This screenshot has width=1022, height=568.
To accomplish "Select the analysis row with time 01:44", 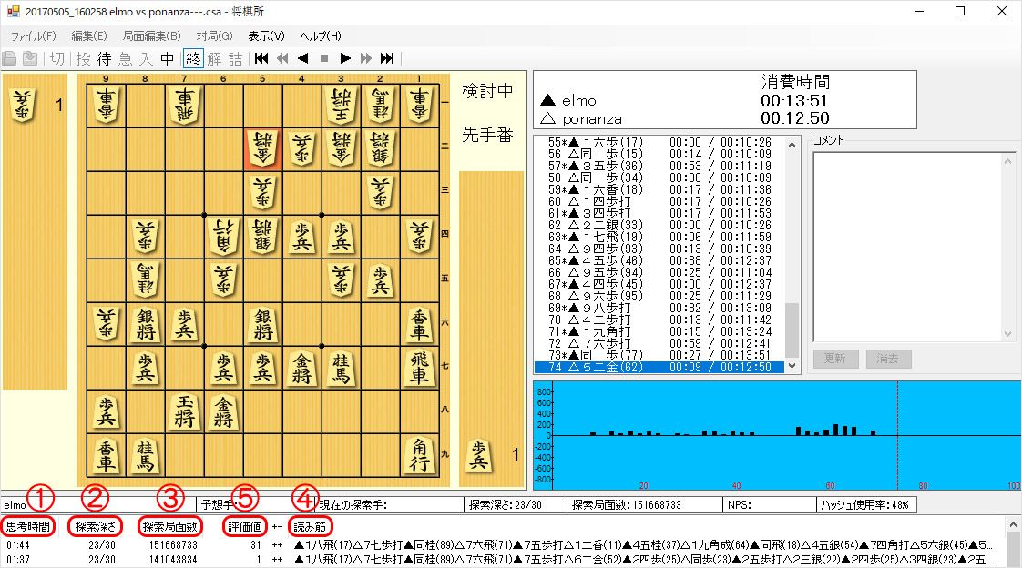I will click(x=502, y=545).
